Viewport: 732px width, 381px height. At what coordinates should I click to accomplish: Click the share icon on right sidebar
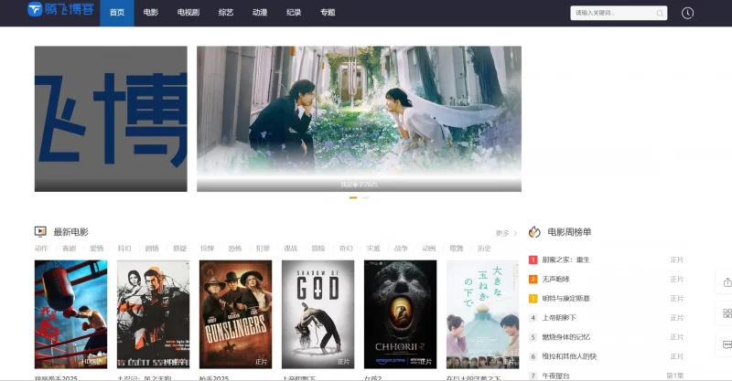(727, 282)
